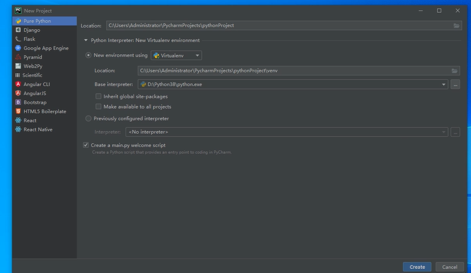Viewport: 471px width, 273px height.
Task: Click the Pyramid icon
Action: tap(18, 57)
